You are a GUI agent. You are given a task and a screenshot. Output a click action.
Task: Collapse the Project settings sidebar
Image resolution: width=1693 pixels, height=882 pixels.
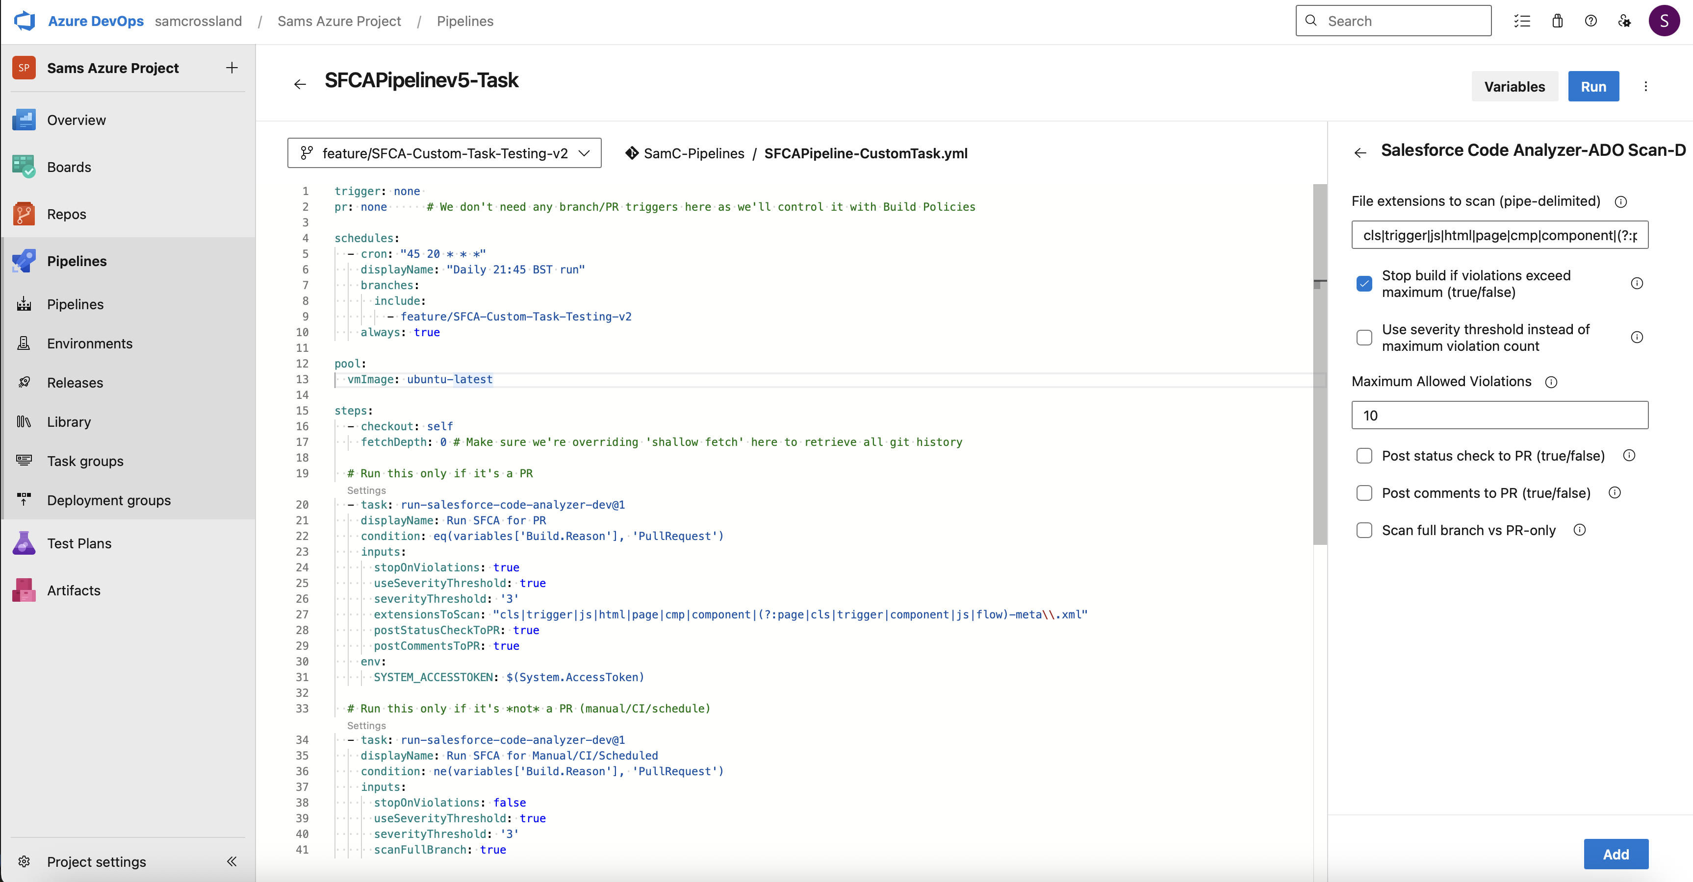click(231, 861)
